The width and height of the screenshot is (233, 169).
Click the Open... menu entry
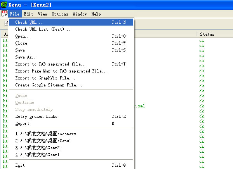[x=71, y=36]
